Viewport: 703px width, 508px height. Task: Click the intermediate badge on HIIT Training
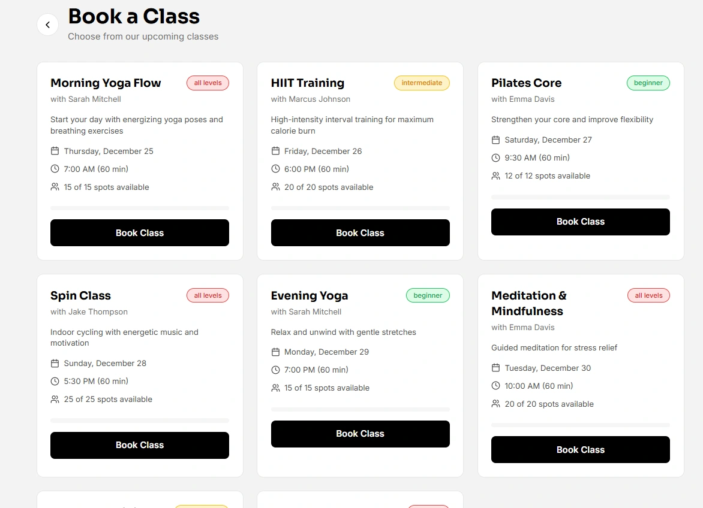coord(422,83)
